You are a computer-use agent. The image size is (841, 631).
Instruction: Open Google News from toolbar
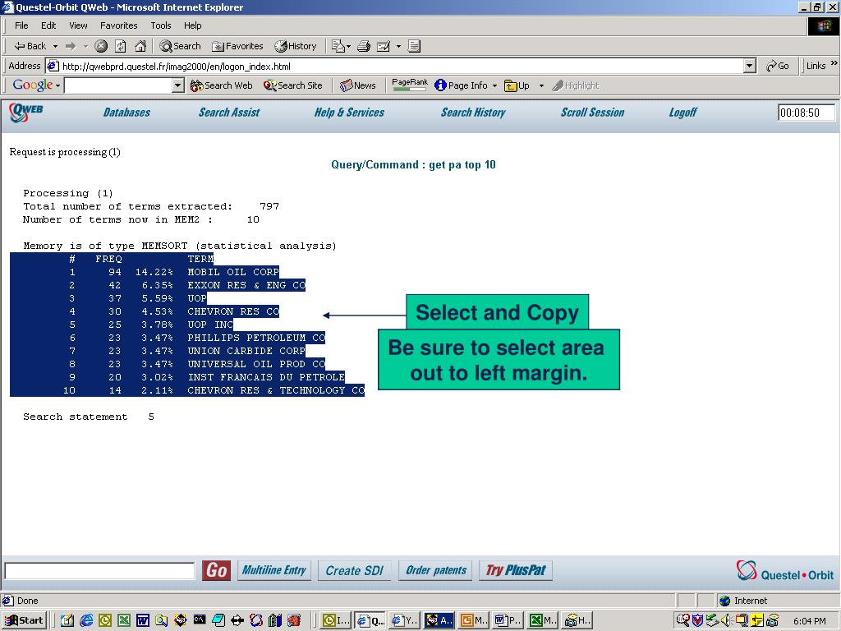pos(358,85)
